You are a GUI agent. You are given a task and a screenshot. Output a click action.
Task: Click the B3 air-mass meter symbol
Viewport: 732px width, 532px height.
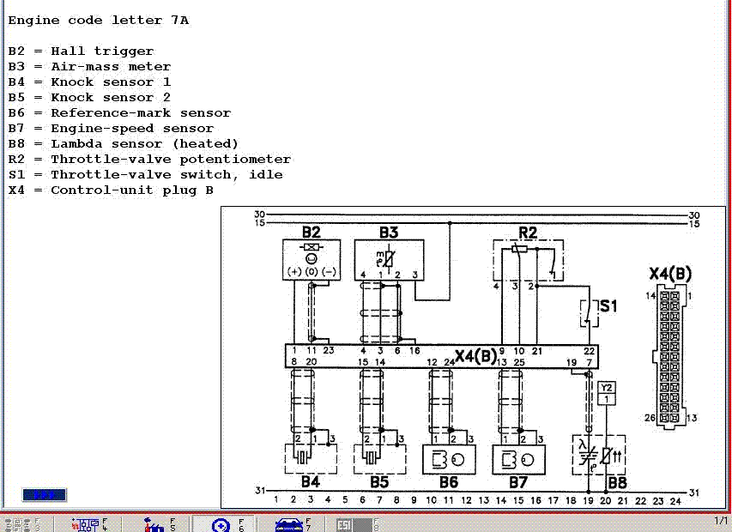(x=390, y=260)
